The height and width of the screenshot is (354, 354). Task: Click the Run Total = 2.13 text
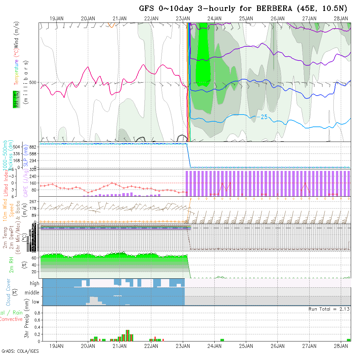(329, 309)
